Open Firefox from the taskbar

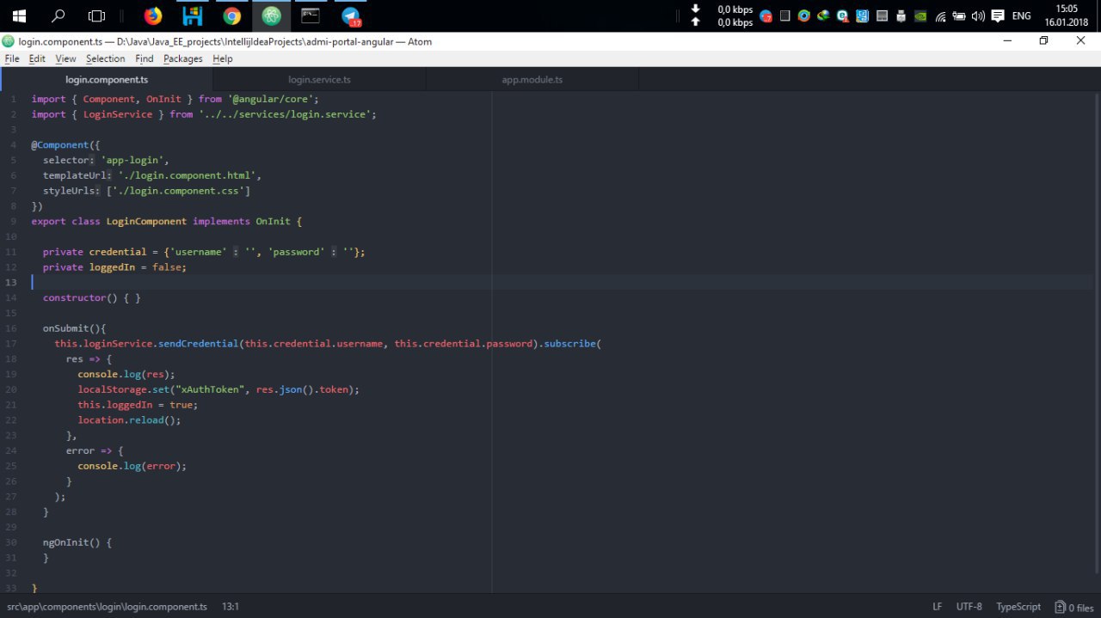pos(152,15)
